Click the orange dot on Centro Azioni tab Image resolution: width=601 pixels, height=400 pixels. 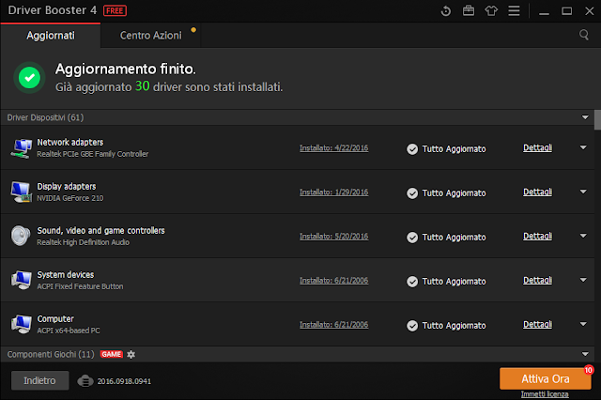pyautogui.click(x=193, y=29)
